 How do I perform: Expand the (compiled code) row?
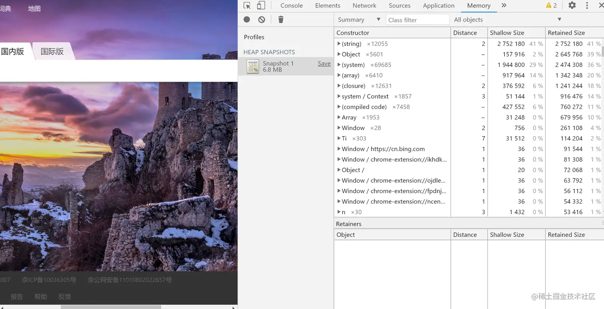339,107
